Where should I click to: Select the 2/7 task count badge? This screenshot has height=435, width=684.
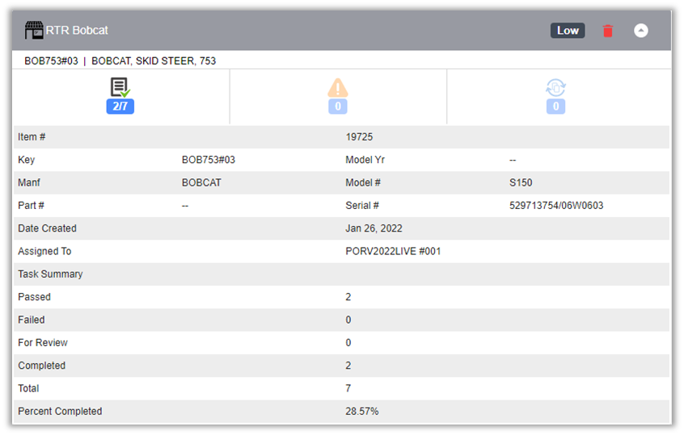tap(120, 107)
